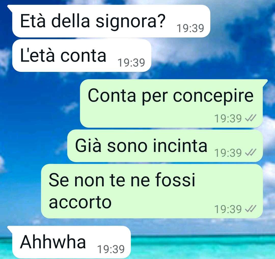Click read-receipt checkmarks on 'Conta per concepire'
The width and height of the screenshot is (275, 259).
(251, 118)
